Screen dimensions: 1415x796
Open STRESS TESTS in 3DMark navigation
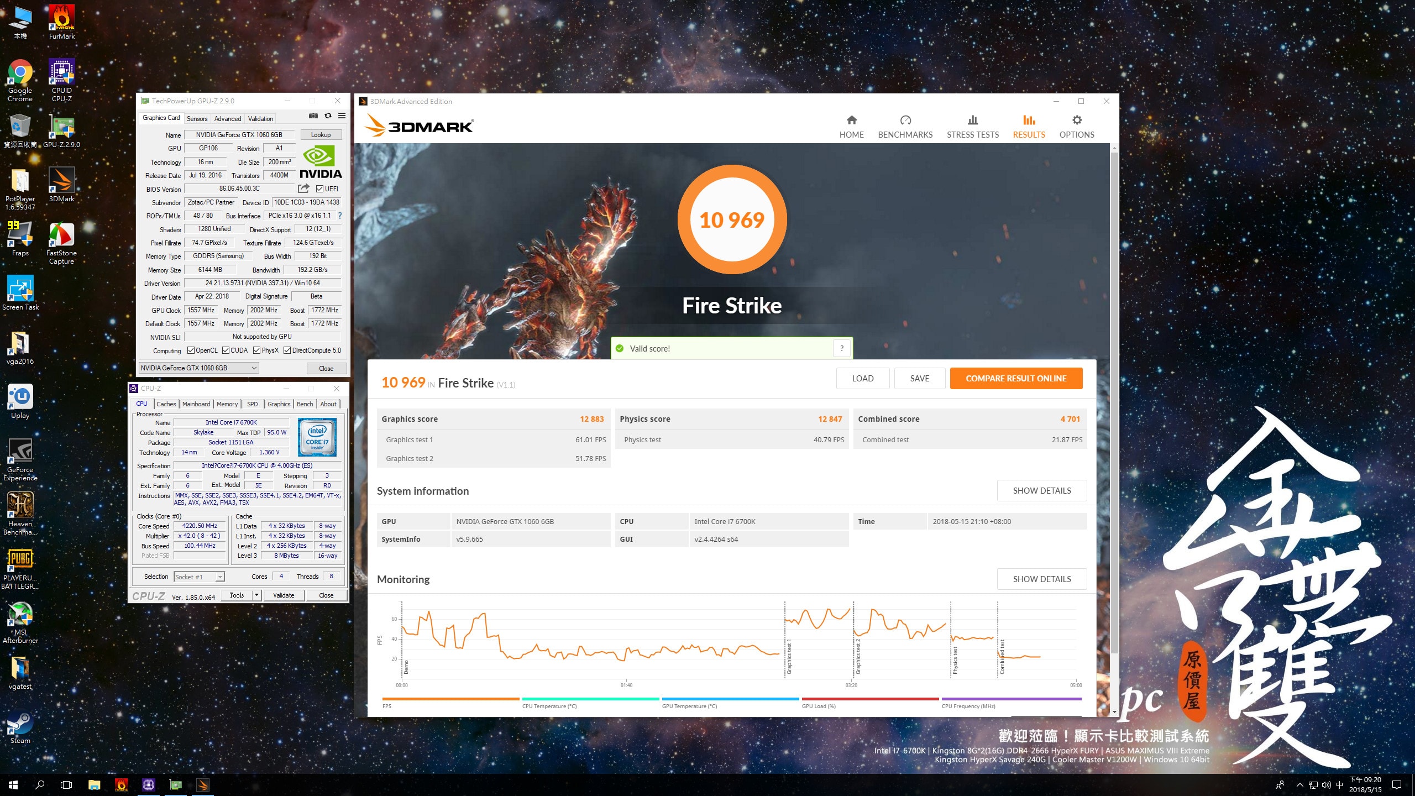pos(972,127)
